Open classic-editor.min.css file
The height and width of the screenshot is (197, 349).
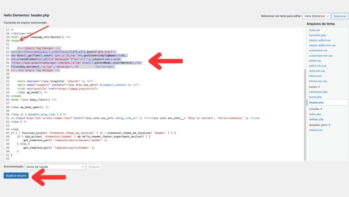pyautogui.click(x=322, y=45)
